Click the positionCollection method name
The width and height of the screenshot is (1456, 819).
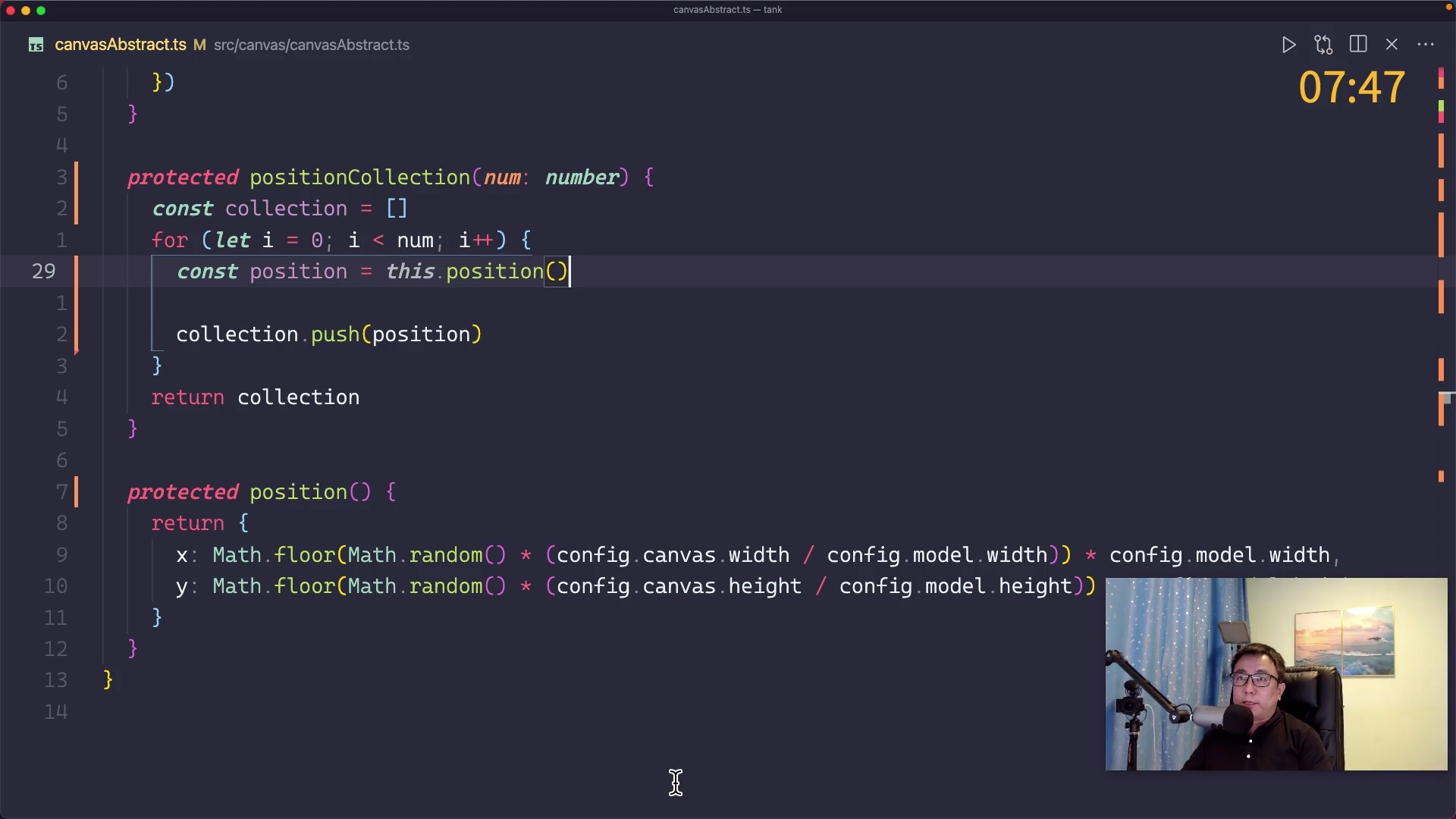click(x=359, y=177)
